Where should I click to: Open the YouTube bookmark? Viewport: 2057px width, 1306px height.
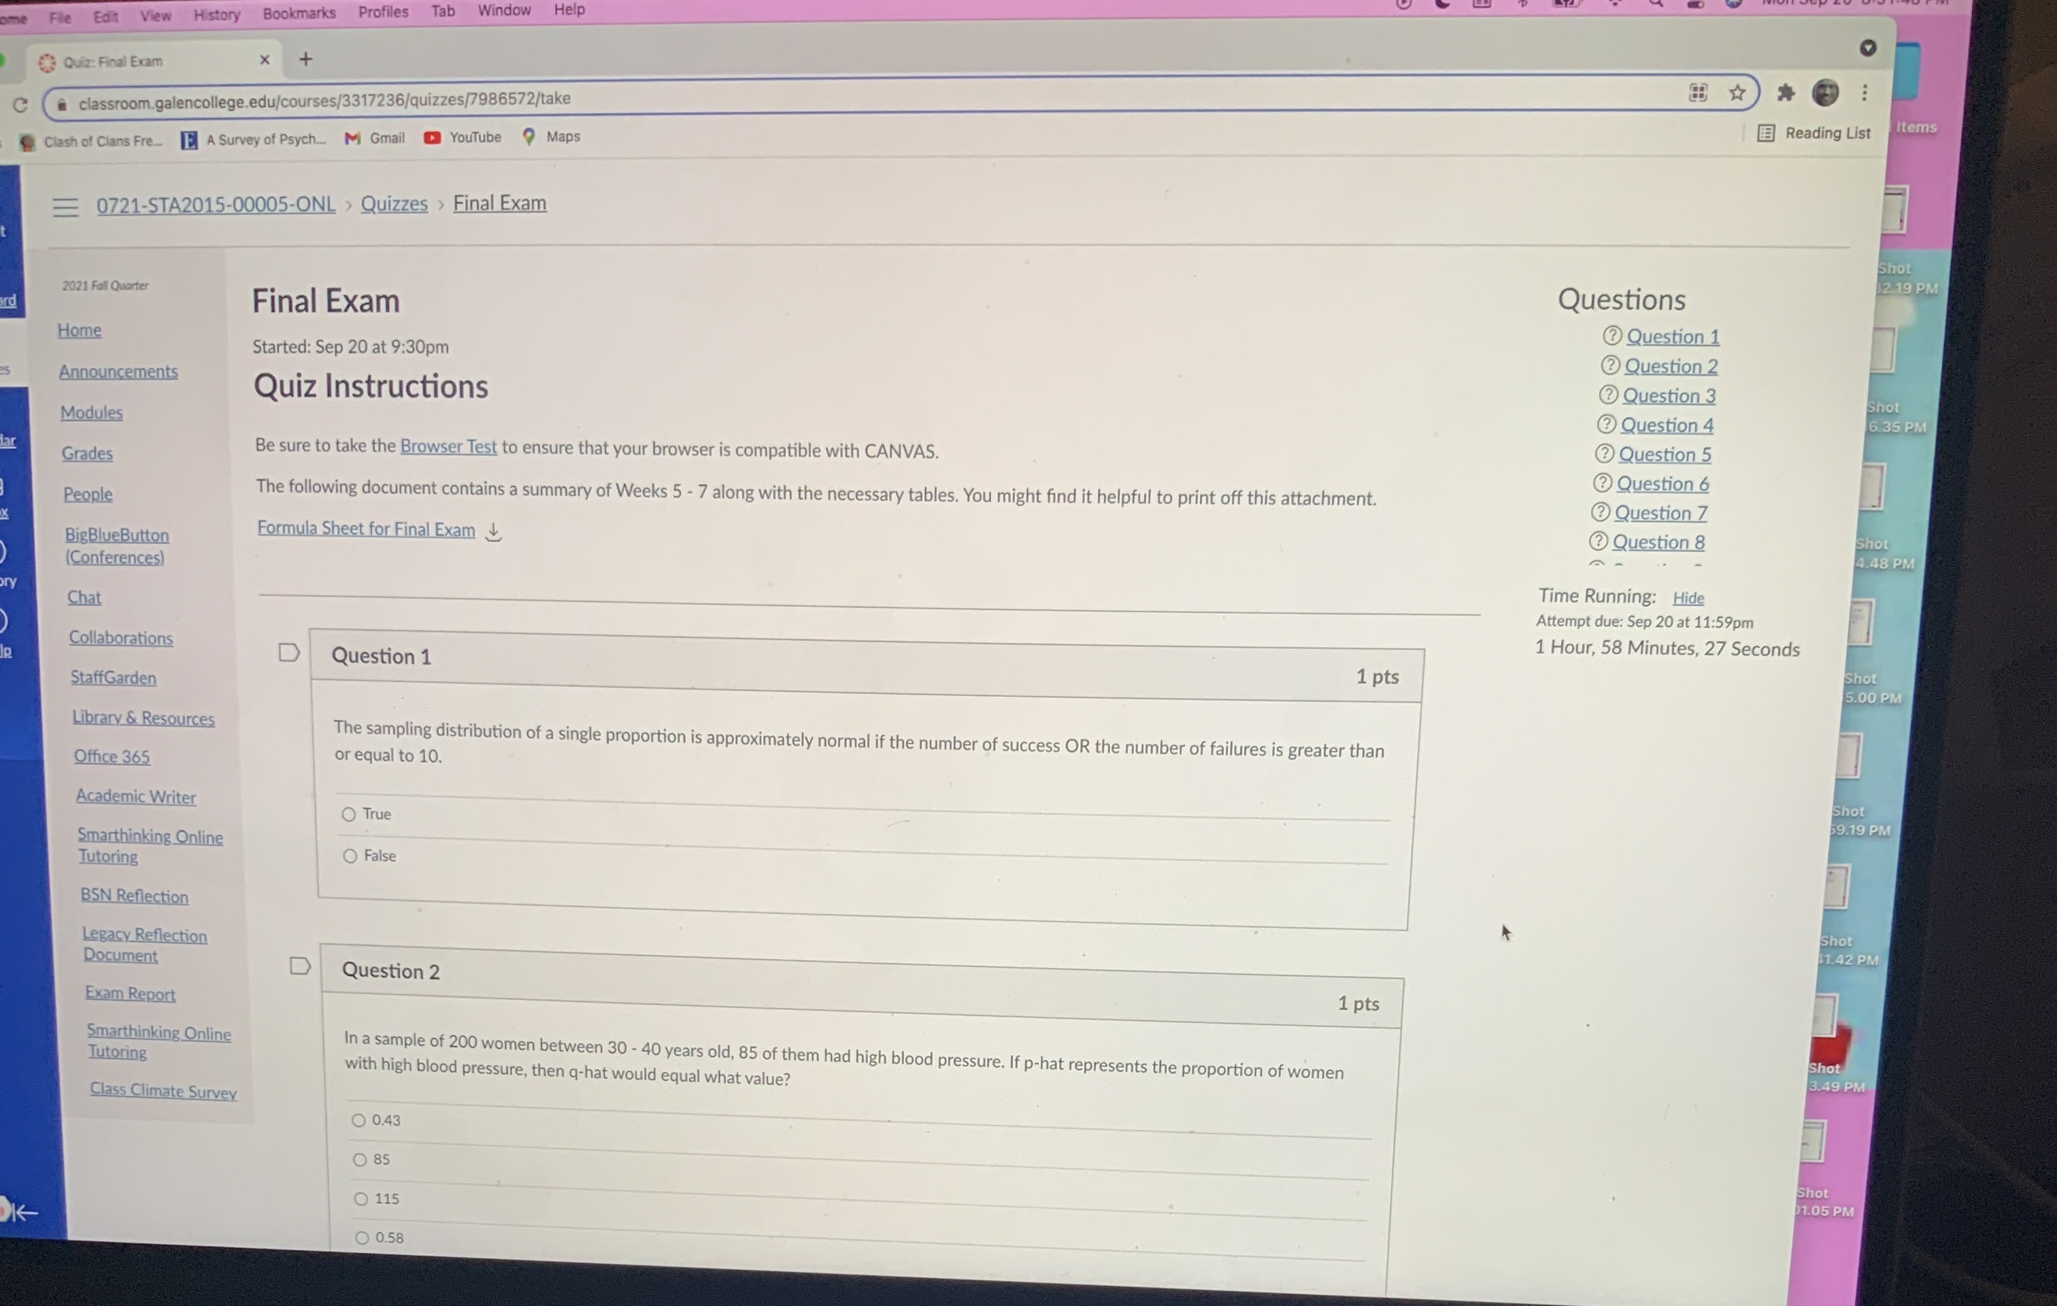[461, 137]
